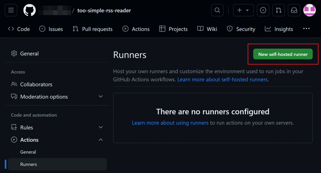Click New self-hosted runner button
The height and width of the screenshot is (173, 321).
(x=283, y=54)
